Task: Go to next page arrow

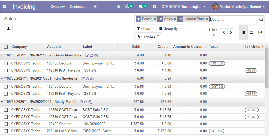Action: 231,32
